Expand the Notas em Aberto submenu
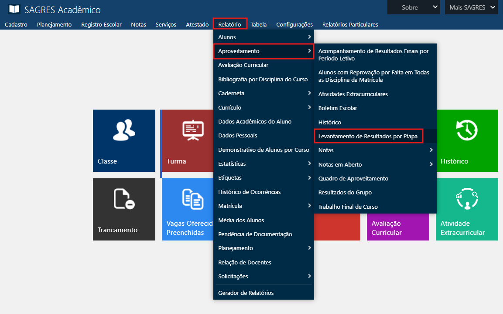This screenshot has height=314, width=503. [x=375, y=164]
